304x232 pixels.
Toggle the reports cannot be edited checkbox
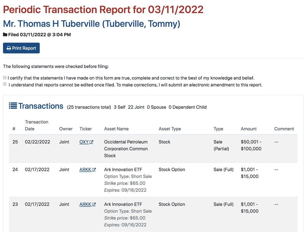pyautogui.click(x=5, y=84)
